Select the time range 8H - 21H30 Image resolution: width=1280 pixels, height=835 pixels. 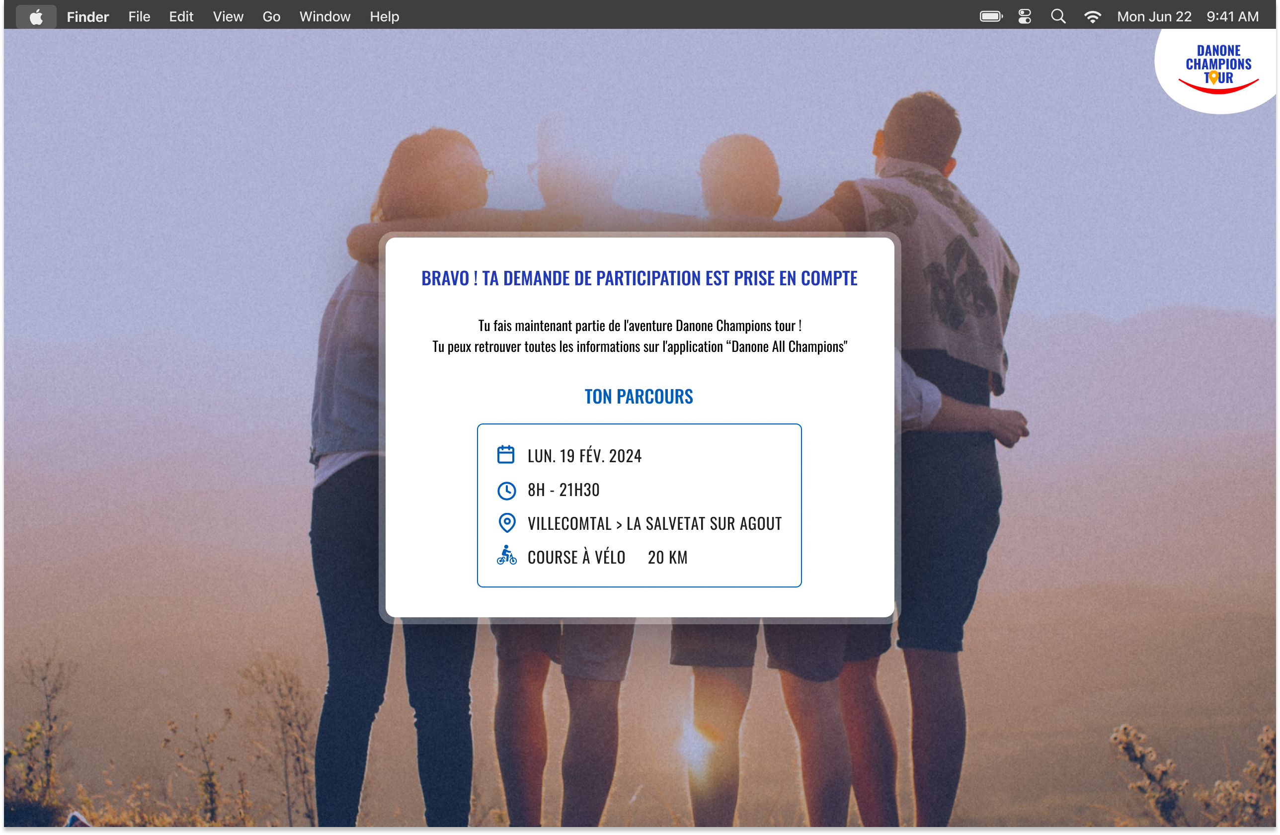tap(563, 490)
